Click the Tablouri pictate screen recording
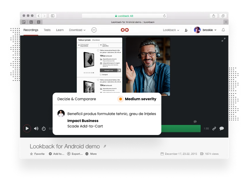This screenshot has height=180, width=249. [x=99, y=65]
